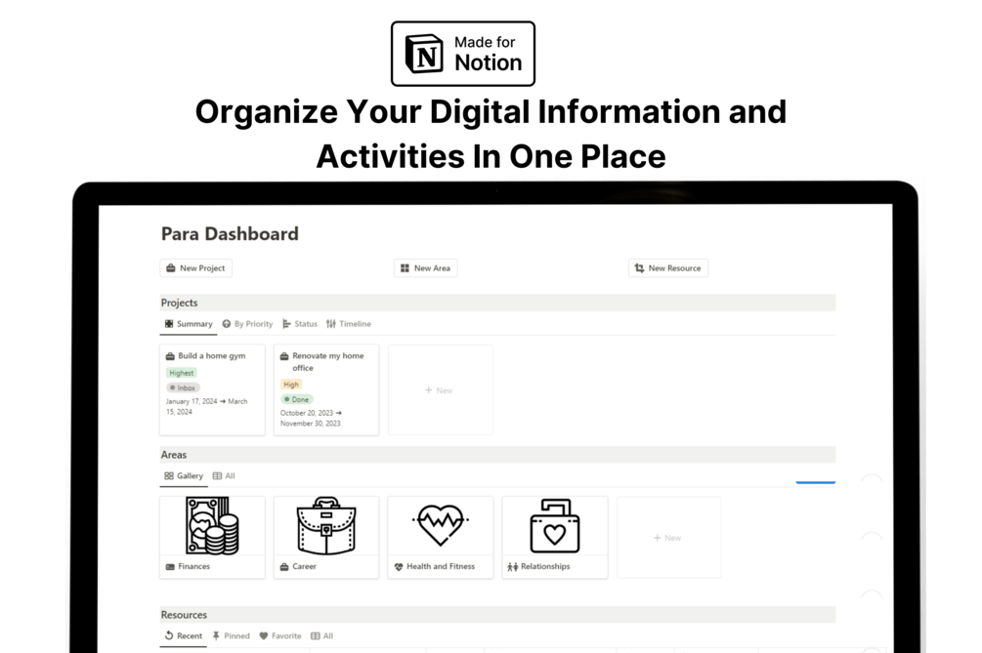
Task: Click the By Priority tab's circle icon
Action: 227,324
